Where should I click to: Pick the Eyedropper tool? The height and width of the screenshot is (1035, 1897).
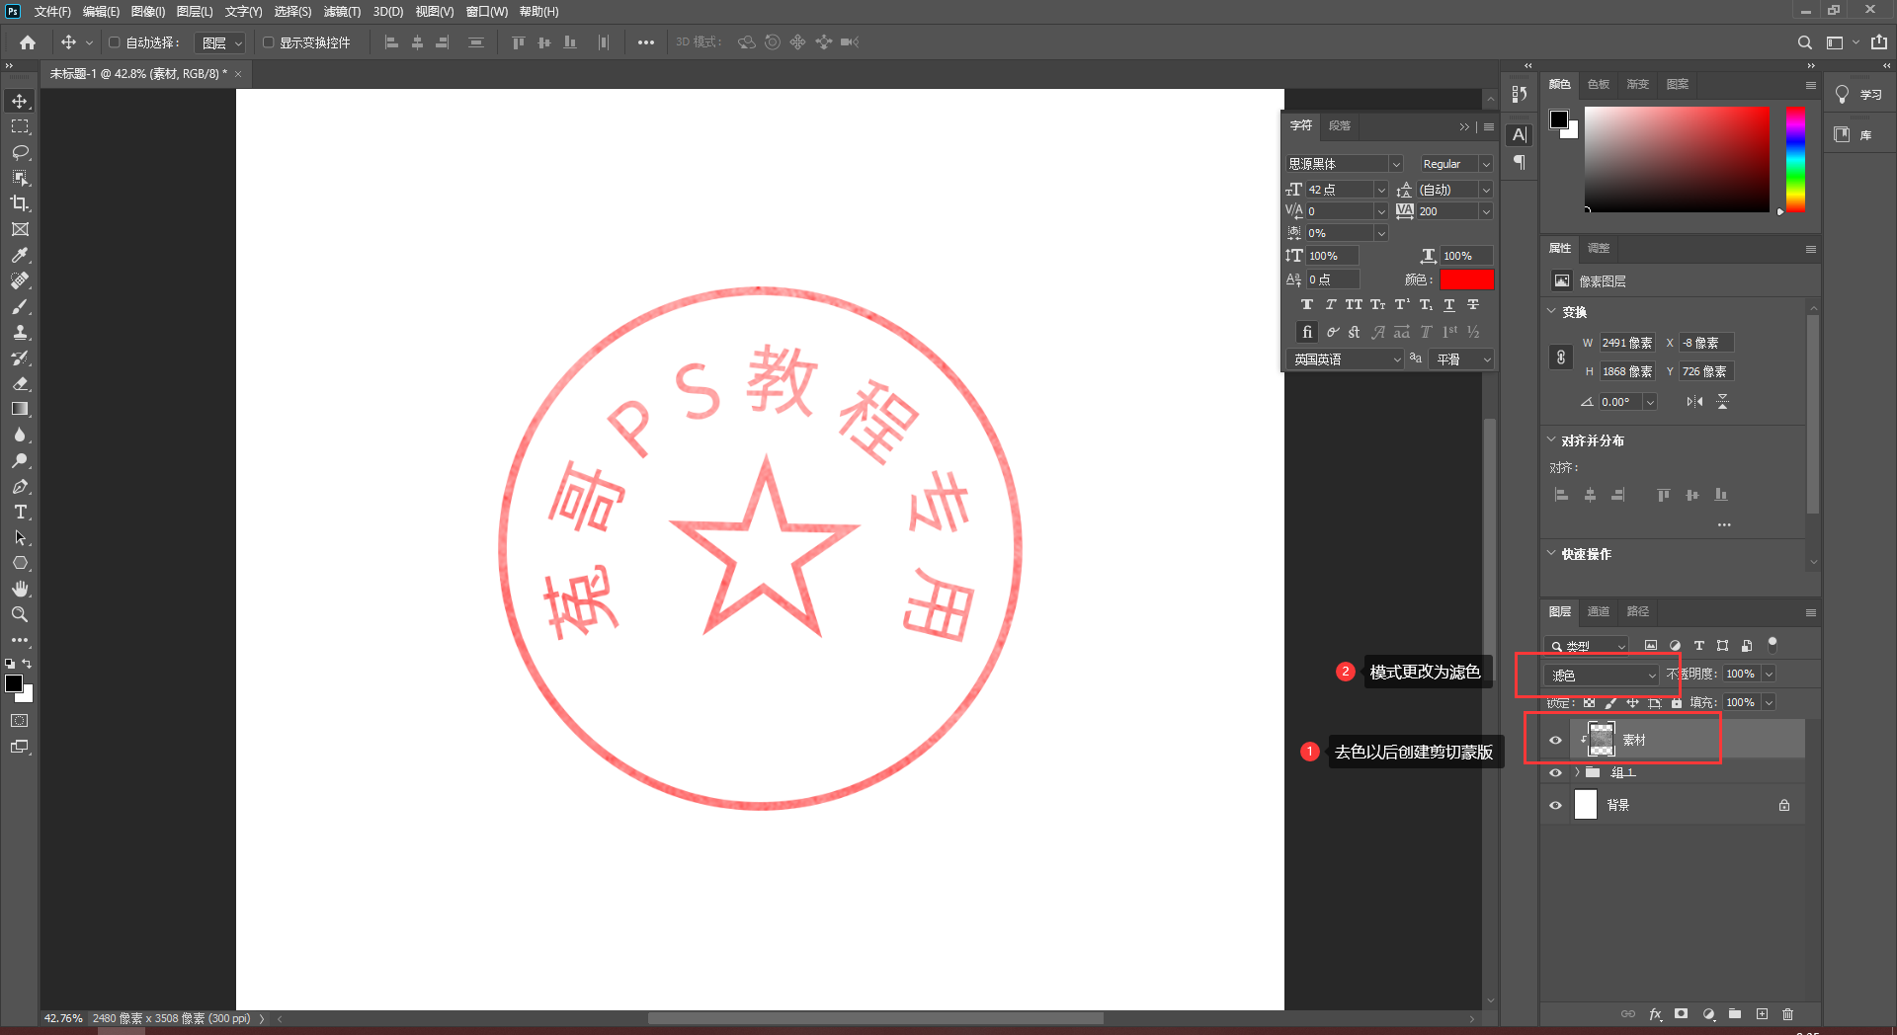(x=20, y=255)
